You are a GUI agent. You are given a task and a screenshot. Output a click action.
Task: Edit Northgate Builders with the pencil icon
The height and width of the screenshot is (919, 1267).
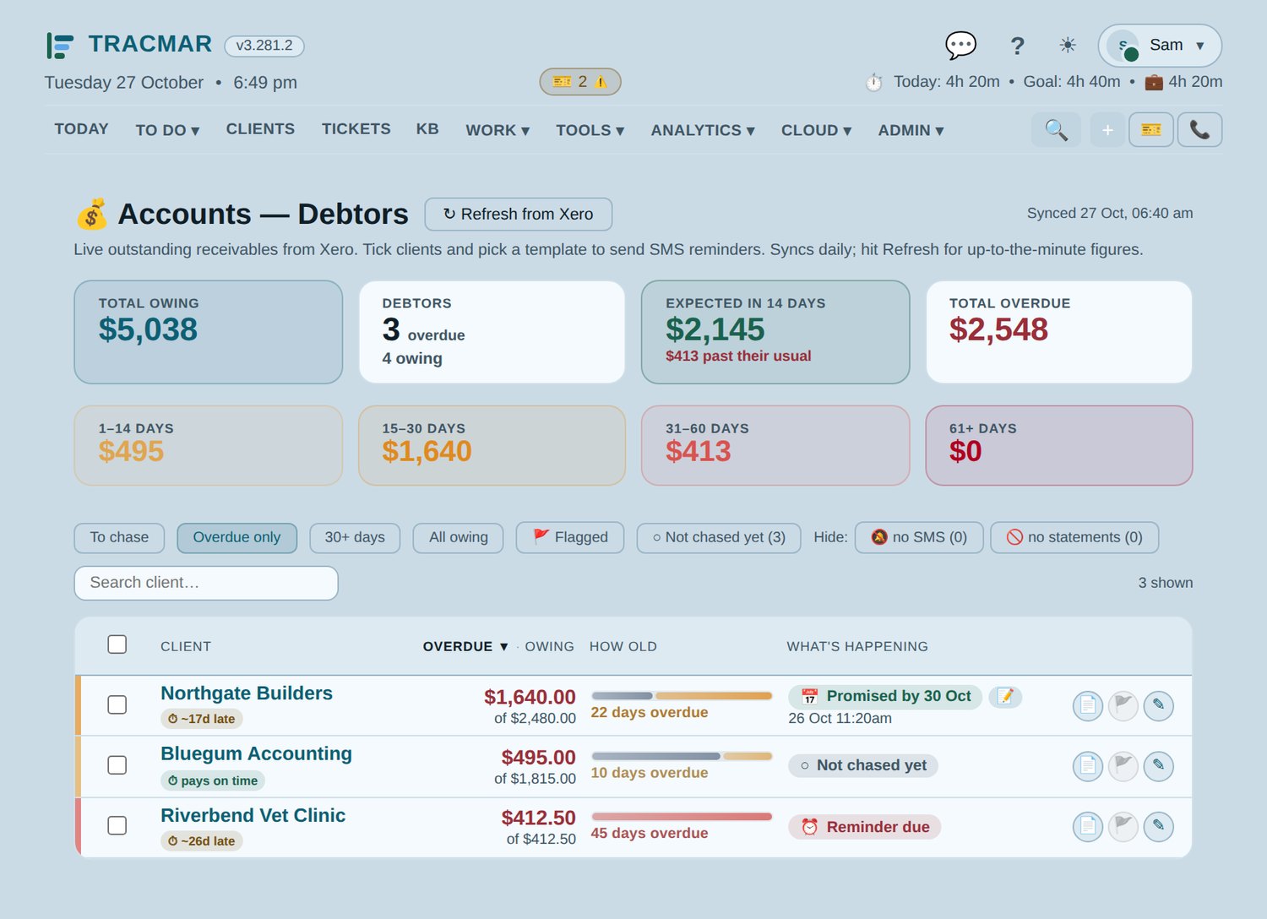pyautogui.click(x=1159, y=705)
